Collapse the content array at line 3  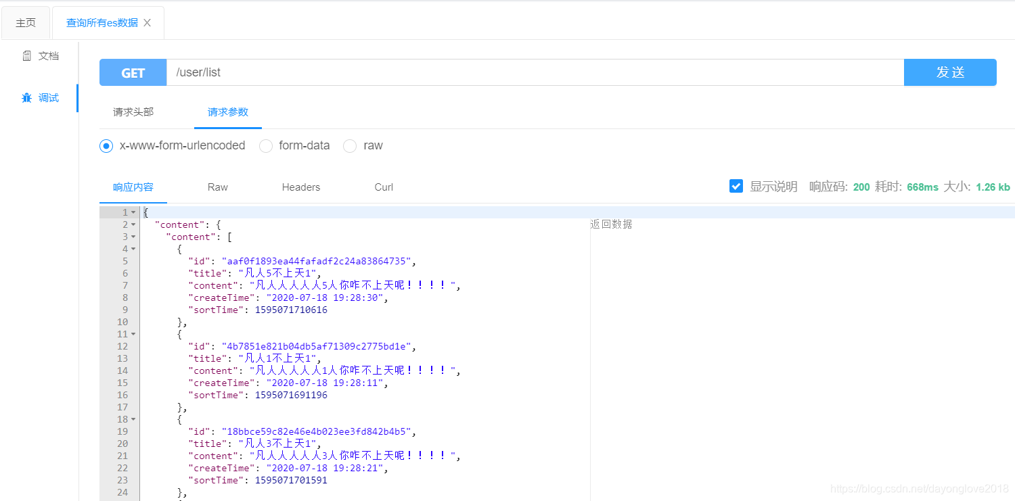133,237
